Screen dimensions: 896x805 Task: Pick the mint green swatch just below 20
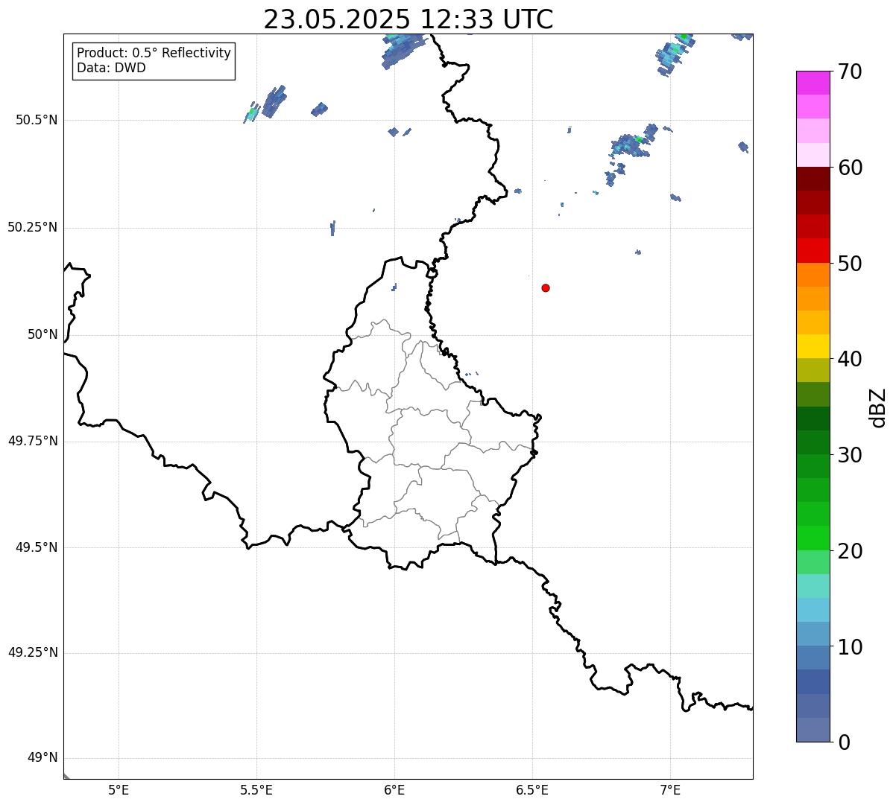[x=813, y=562]
